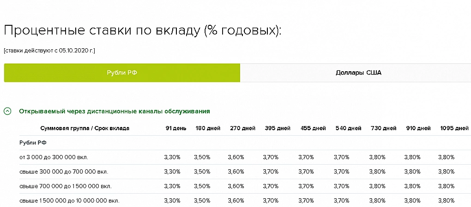The image size is (471, 207).
Task: Click the 'Открываемый через дистанционные каналы обслуживания' heading
Action: 115,111
